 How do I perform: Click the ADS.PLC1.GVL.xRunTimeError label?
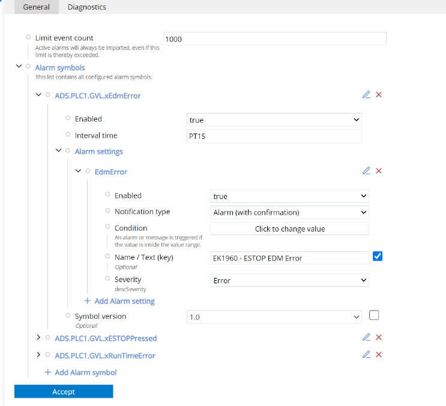[105, 355]
